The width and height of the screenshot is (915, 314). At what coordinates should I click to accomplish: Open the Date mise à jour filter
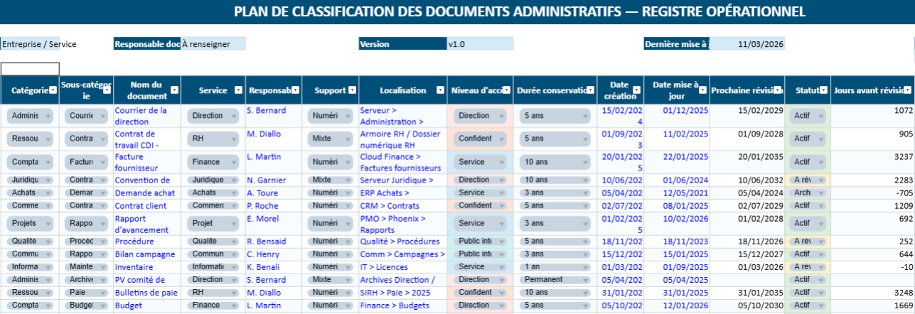click(x=703, y=91)
